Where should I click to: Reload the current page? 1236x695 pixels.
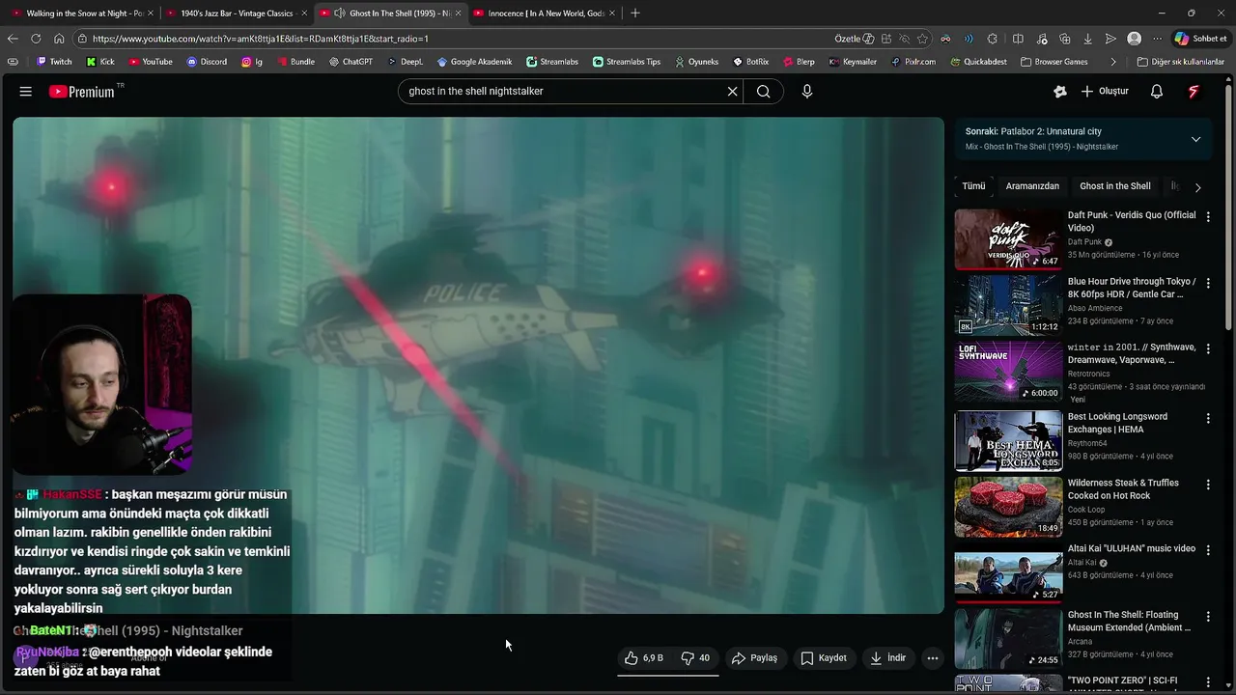coord(36,39)
